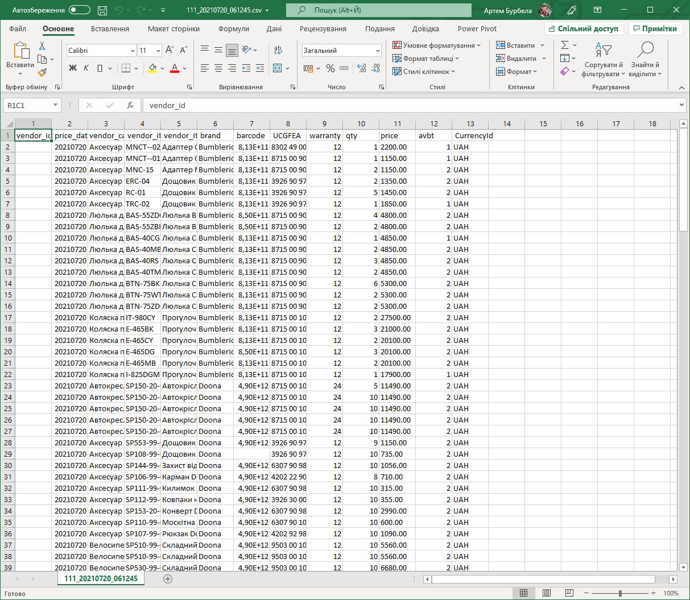This screenshot has width=690, height=600.
Task: Switch to the Дані ribbon tab
Action: (274, 29)
